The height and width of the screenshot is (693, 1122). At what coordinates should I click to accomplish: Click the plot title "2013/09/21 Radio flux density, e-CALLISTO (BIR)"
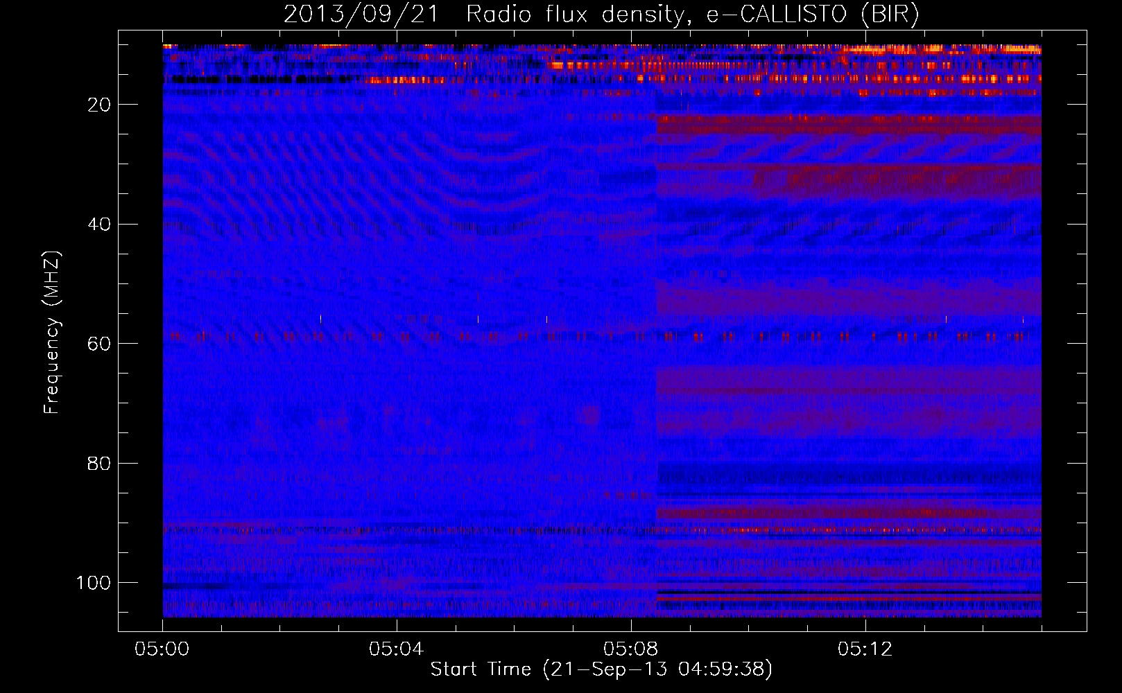(x=601, y=14)
